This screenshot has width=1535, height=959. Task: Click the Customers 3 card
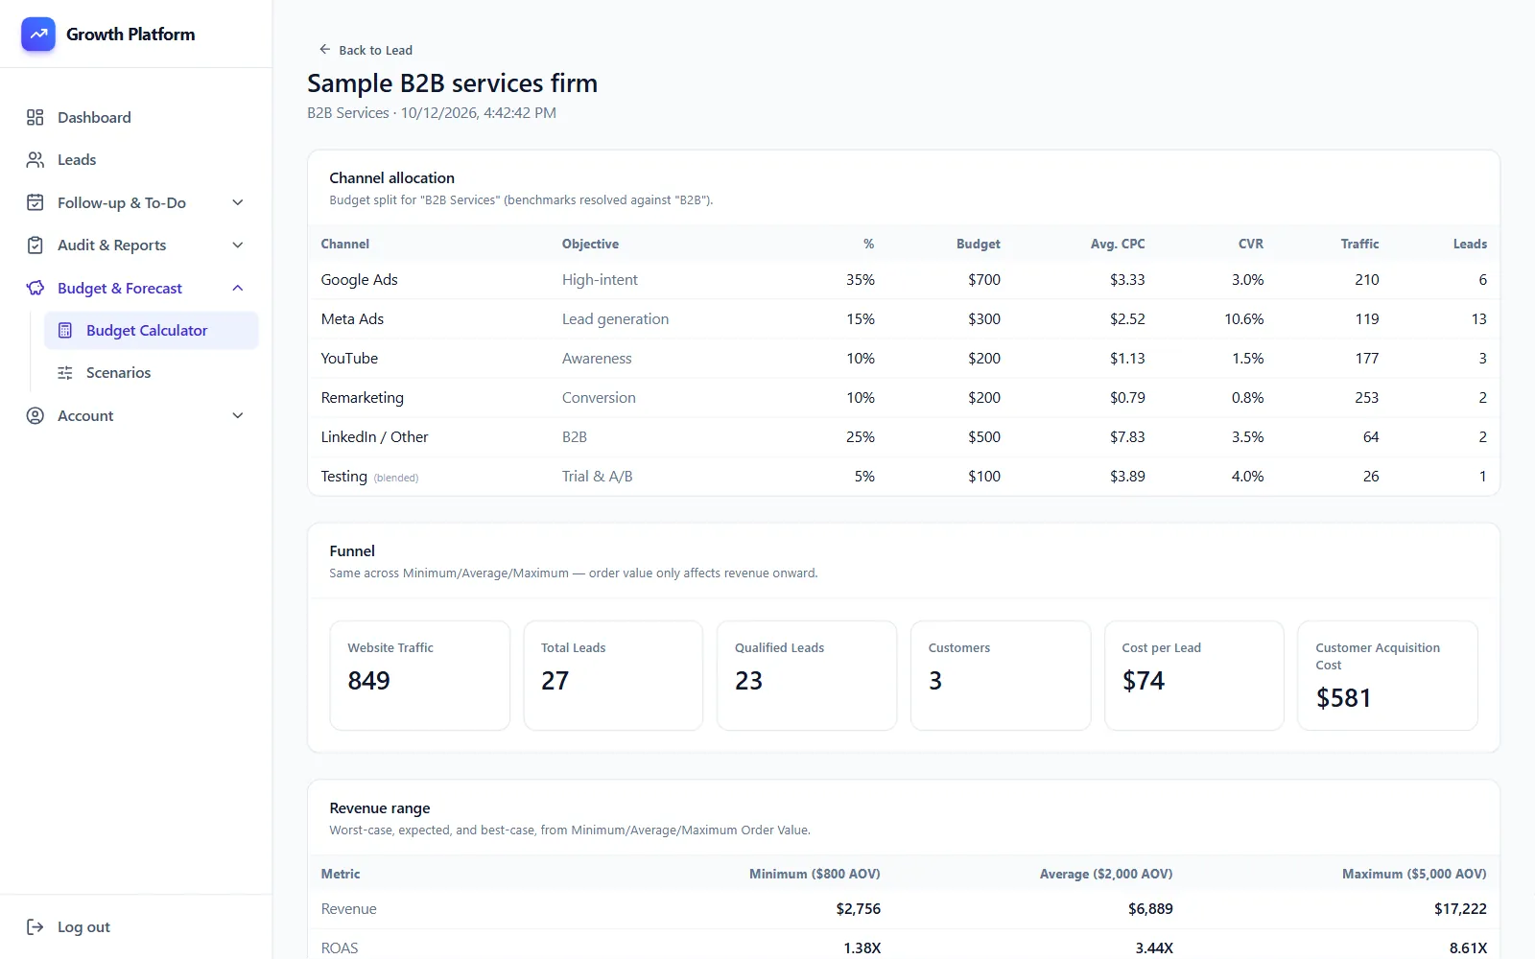point(1001,675)
